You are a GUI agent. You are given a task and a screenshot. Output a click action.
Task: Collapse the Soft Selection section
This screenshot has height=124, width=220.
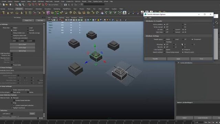pyautogui.click(x=21, y=111)
